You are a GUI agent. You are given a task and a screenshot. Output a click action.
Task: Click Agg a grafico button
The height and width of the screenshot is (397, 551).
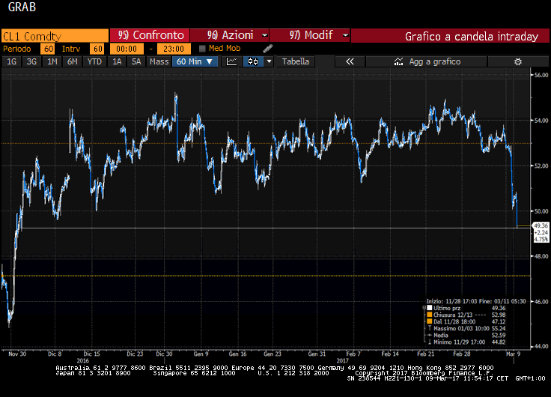(x=435, y=61)
